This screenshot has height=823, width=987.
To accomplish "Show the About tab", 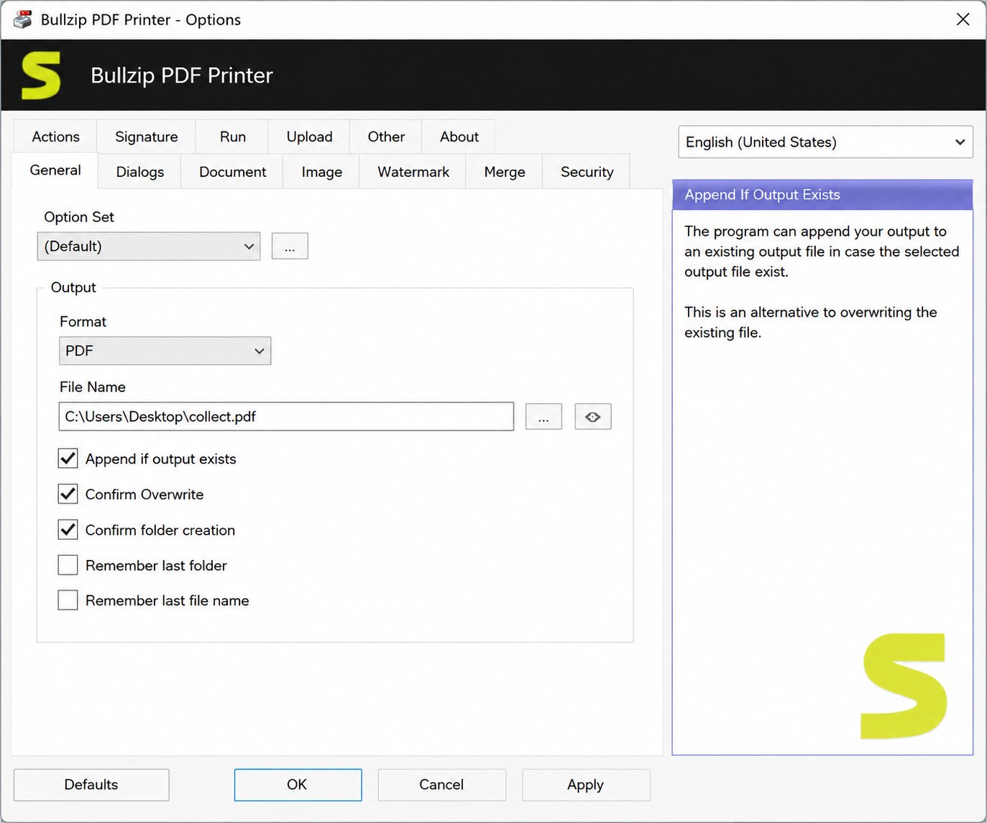I will click(459, 137).
